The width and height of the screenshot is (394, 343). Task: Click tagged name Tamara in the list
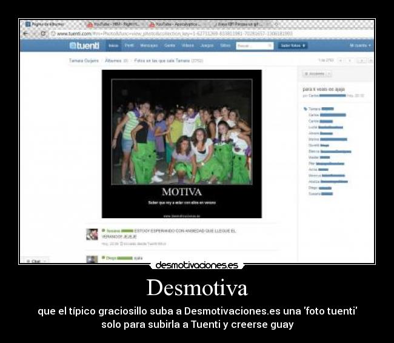[x=315, y=109]
